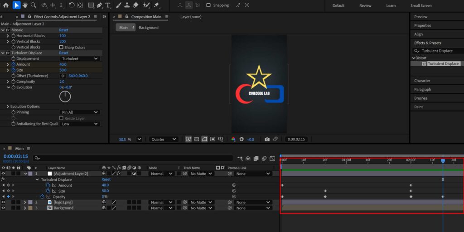Select the Rotation tool
464x232 pixels.
pos(72,5)
